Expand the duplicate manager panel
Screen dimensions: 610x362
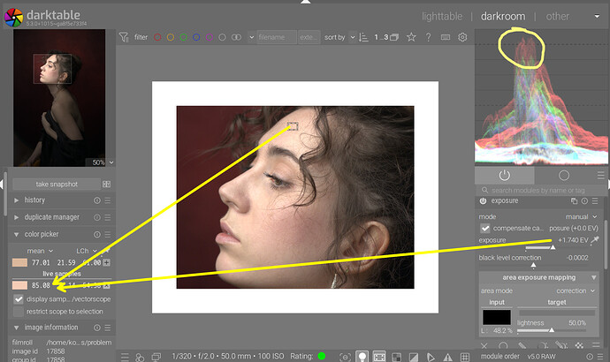(x=50, y=216)
